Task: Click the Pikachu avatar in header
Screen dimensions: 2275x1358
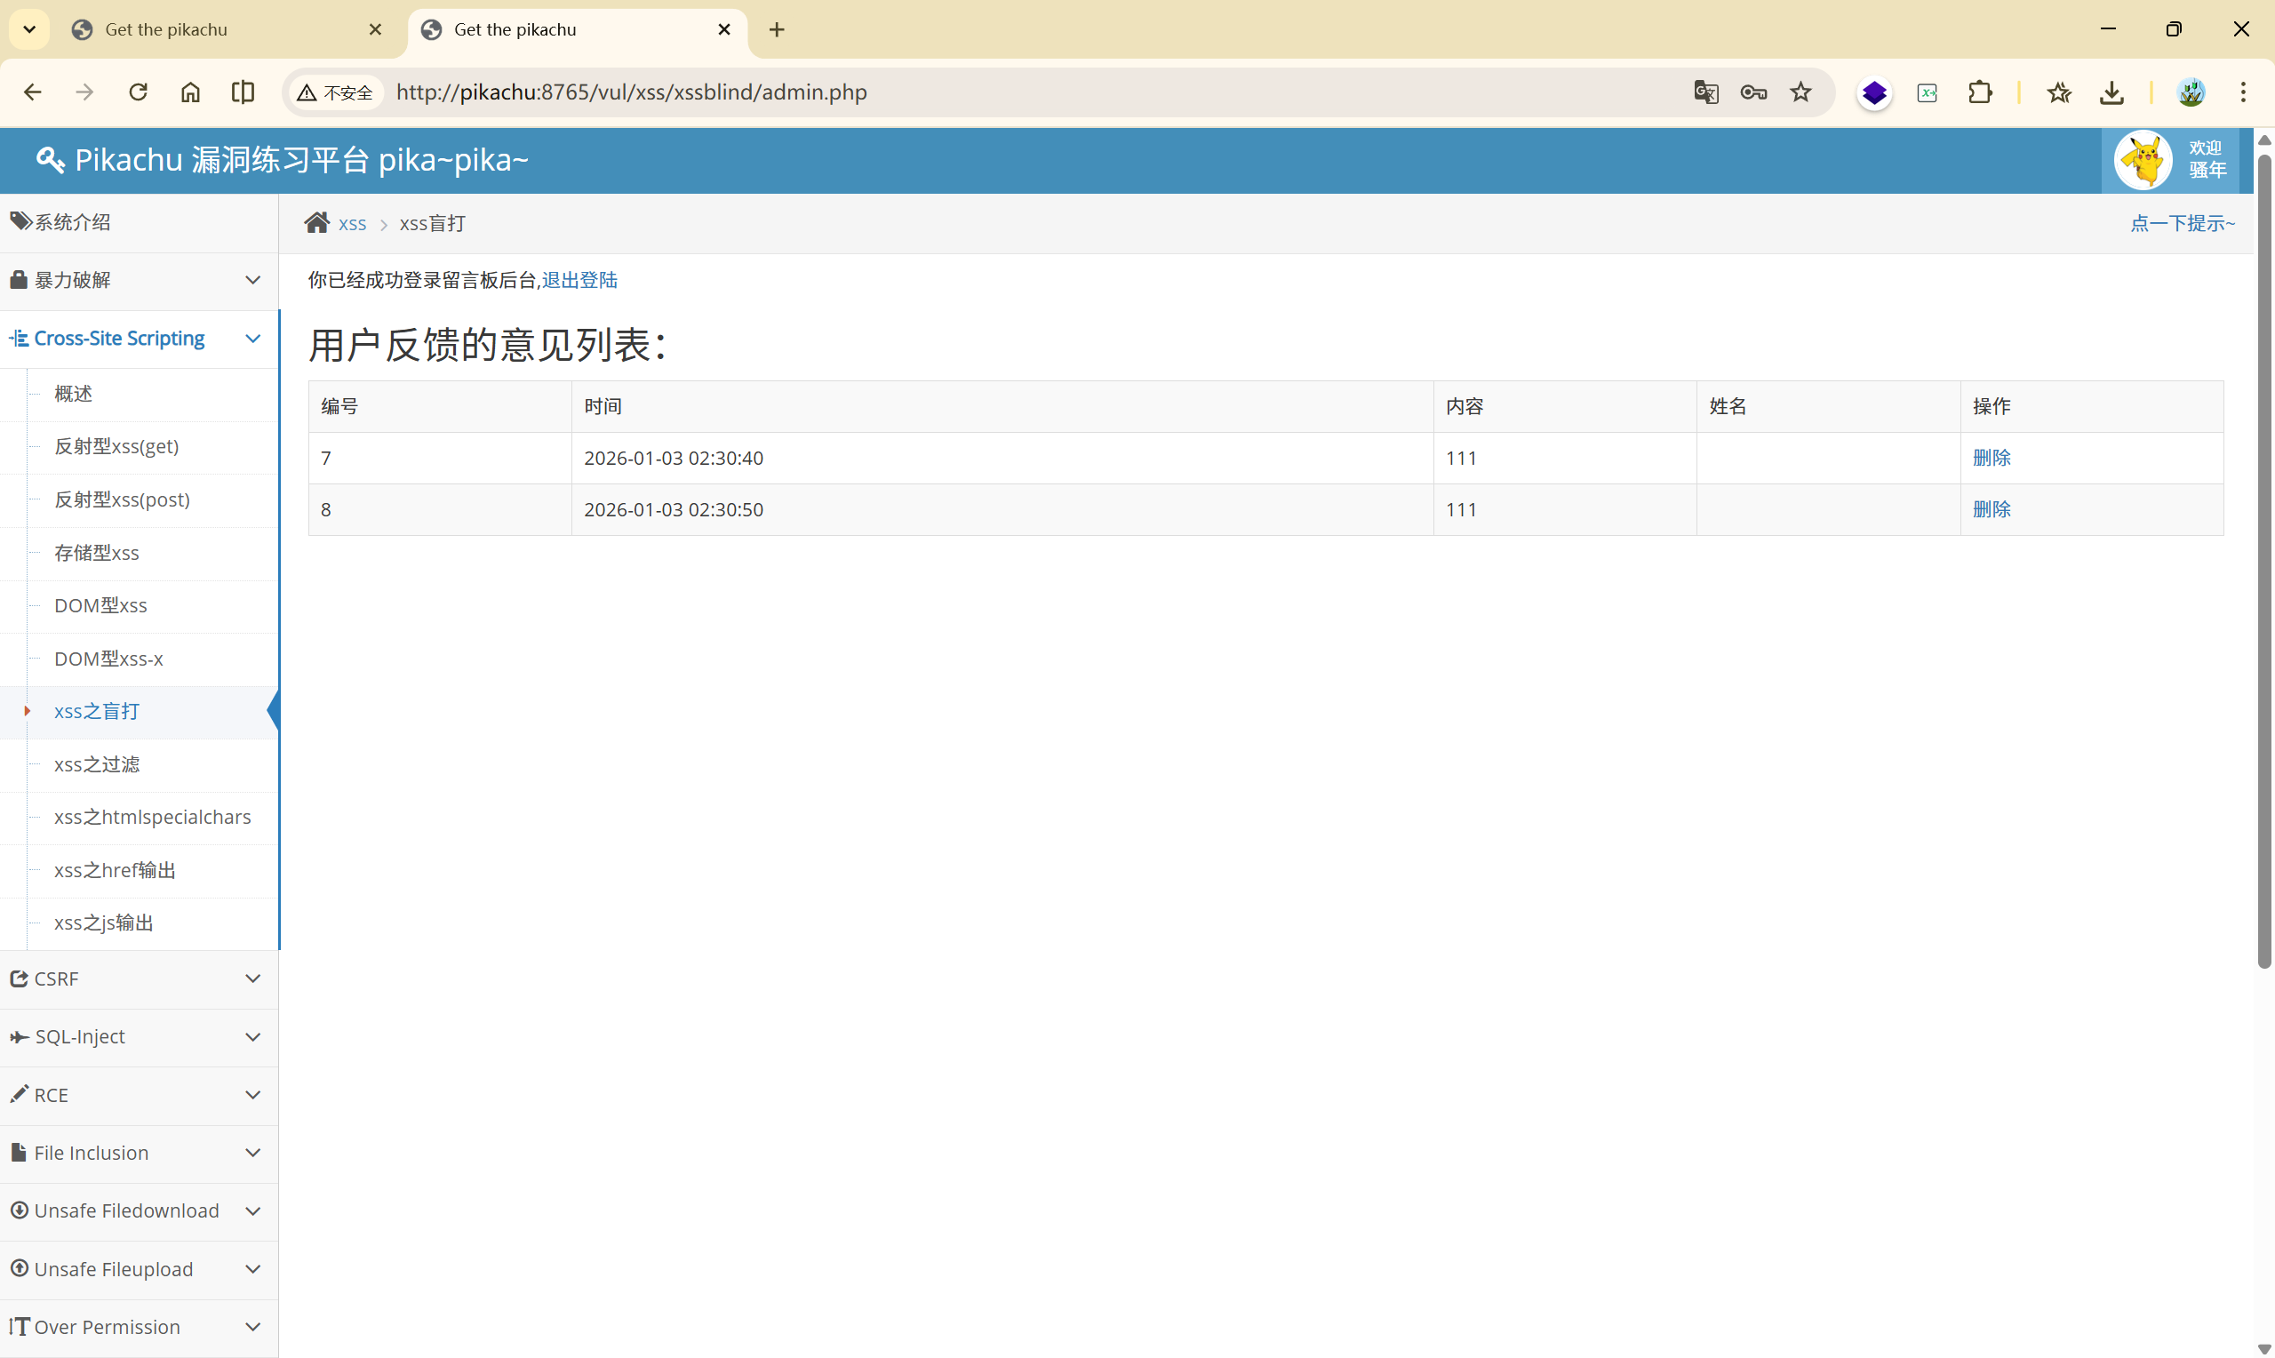Action: 2143,160
